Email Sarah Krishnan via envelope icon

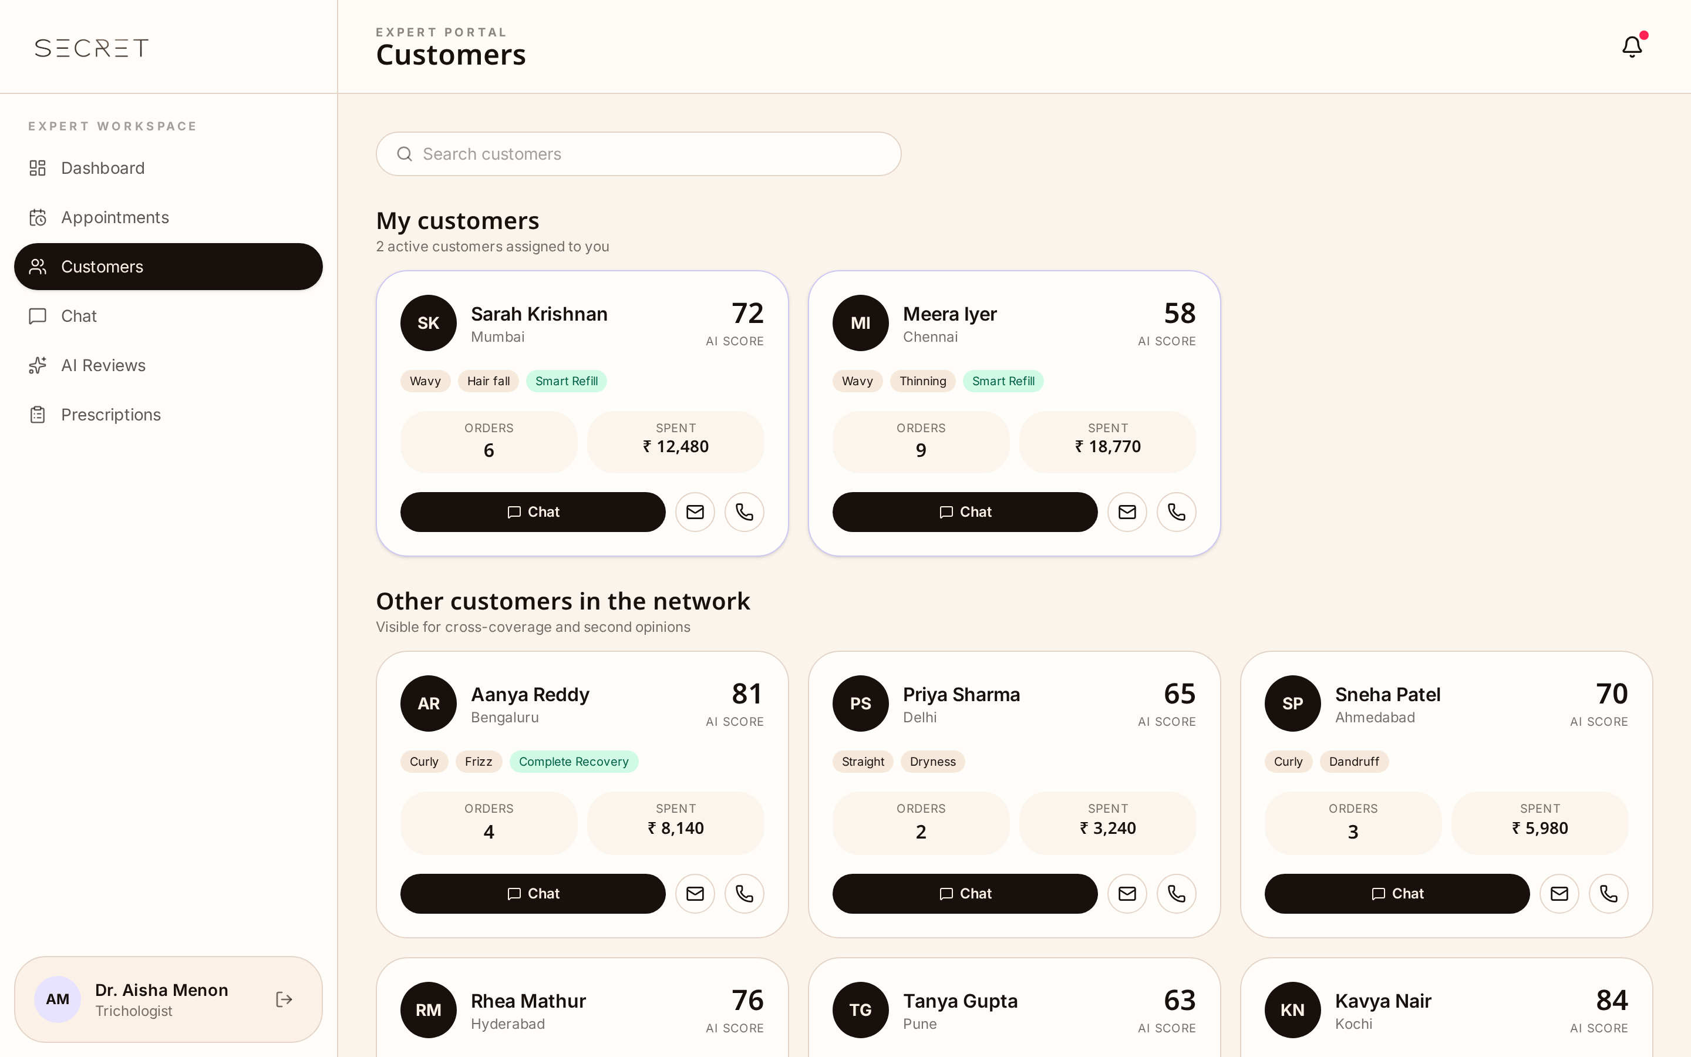(695, 511)
